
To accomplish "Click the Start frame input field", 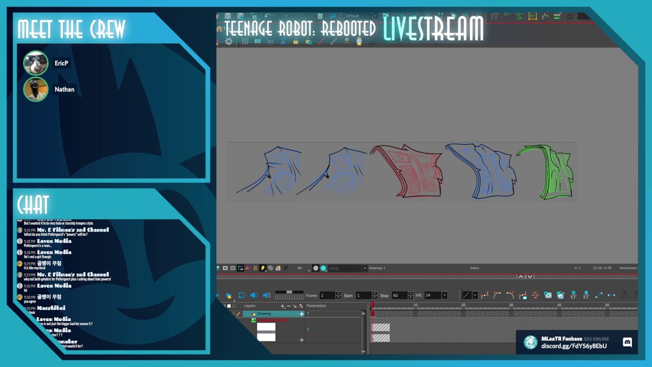I will [364, 295].
